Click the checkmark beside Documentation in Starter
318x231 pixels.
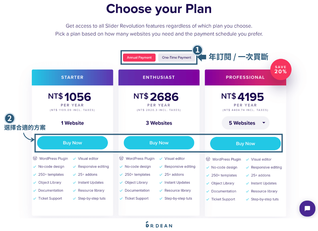click(35, 191)
